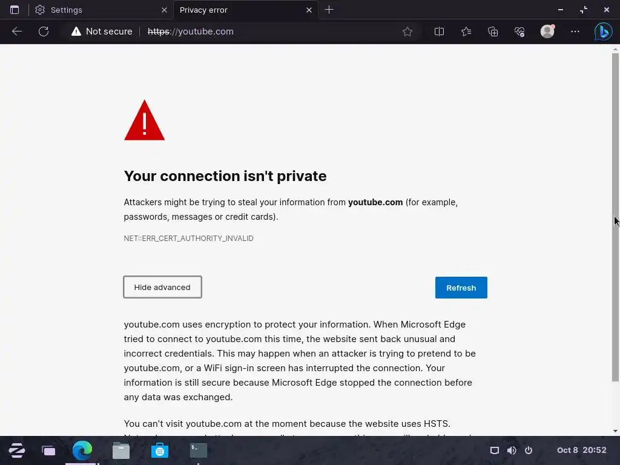Image resolution: width=620 pixels, height=465 pixels.
Task: Collapse details with Hide advanced button
Action: coord(162,287)
